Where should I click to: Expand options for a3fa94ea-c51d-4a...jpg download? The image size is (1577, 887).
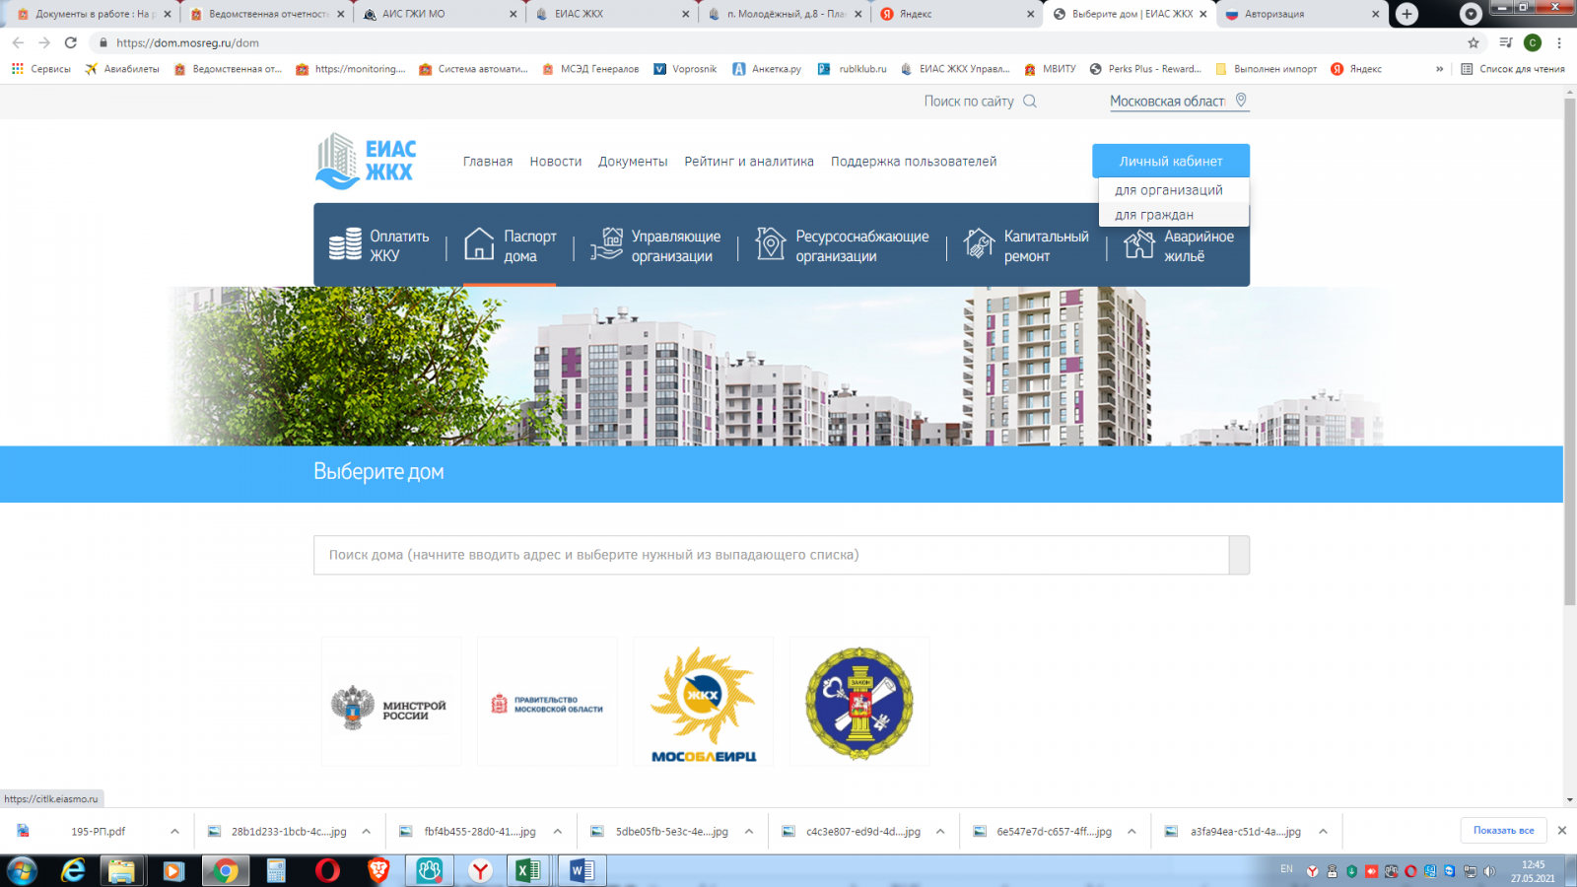coord(1323,832)
